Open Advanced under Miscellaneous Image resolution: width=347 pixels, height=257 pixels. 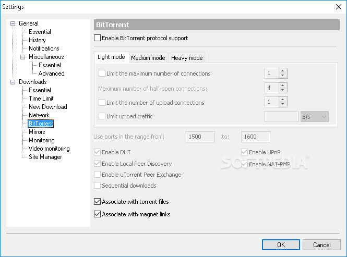(x=51, y=74)
